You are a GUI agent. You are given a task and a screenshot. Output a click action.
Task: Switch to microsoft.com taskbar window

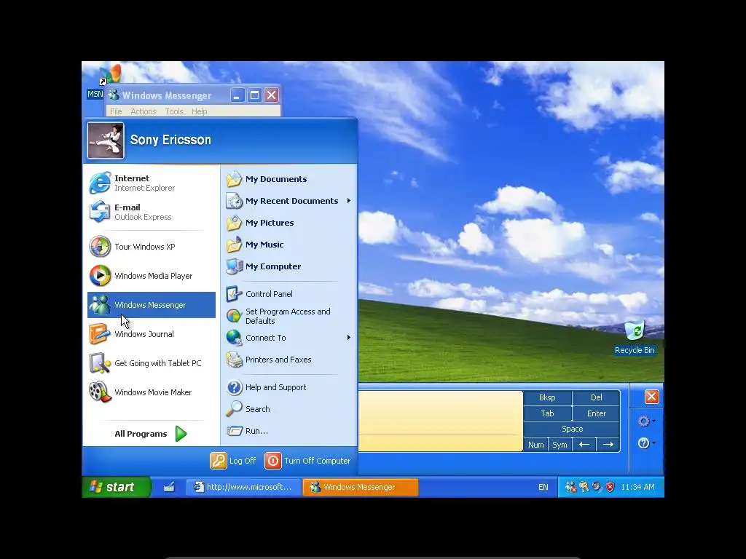243,487
